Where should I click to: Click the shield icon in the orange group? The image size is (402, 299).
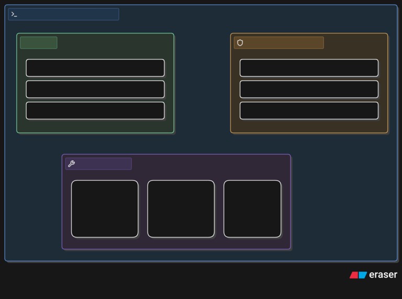click(x=240, y=43)
